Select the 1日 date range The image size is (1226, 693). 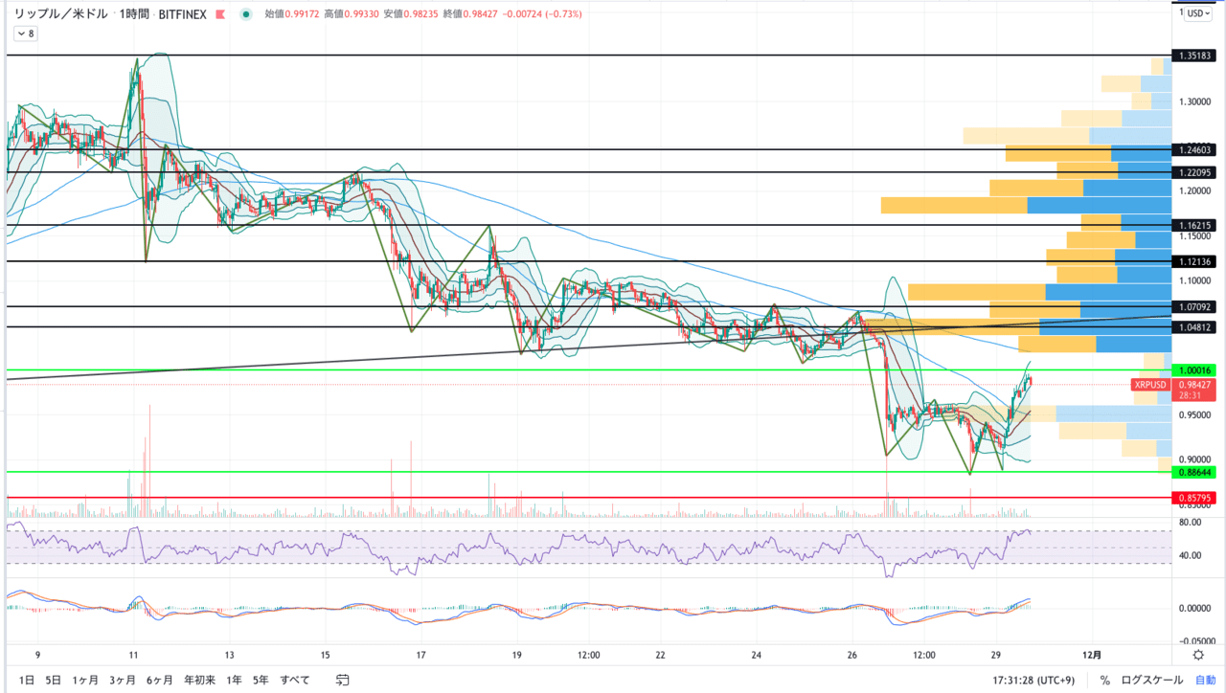(x=27, y=681)
